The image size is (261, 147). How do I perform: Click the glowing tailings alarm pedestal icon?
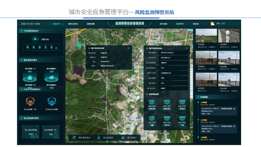point(30,78)
